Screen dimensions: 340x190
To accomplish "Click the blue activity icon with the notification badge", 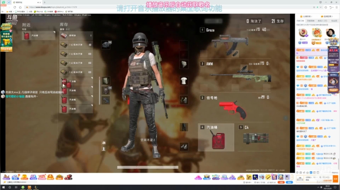I will tap(16, 177).
